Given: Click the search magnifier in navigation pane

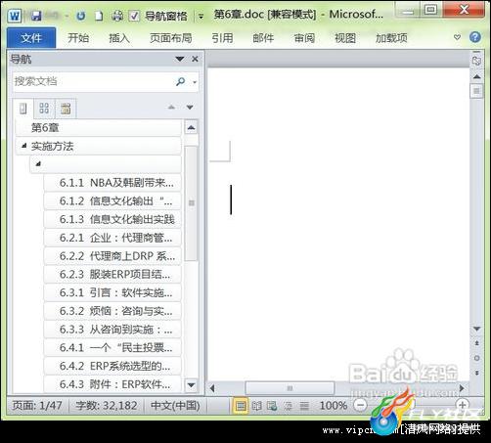Looking at the screenshot, I should pyautogui.click(x=180, y=81).
